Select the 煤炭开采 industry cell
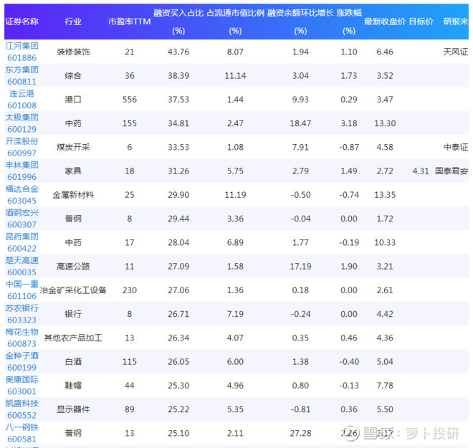Screen dimensions: 473x448 point(73,147)
